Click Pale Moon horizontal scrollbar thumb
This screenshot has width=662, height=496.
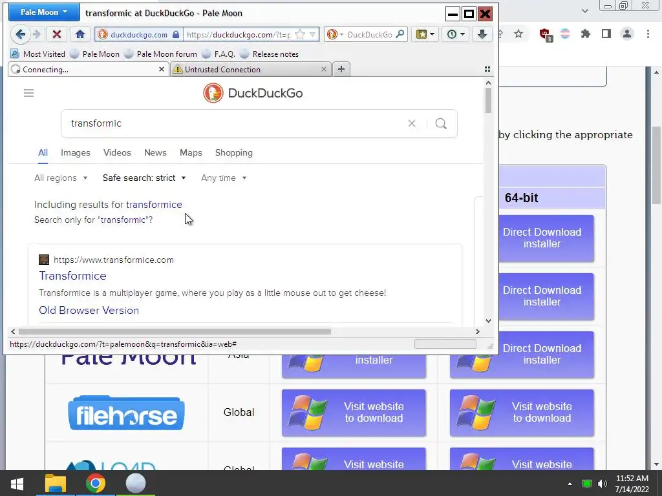[x=175, y=331]
